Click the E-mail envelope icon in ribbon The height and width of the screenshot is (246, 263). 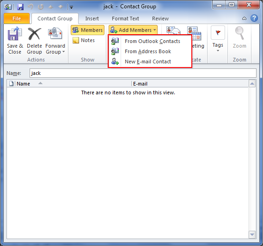(x=173, y=31)
